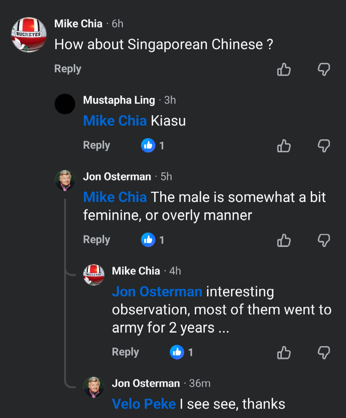
Task: Click the like reaction badge under the army comment
Action: pyautogui.click(x=177, y=352)
